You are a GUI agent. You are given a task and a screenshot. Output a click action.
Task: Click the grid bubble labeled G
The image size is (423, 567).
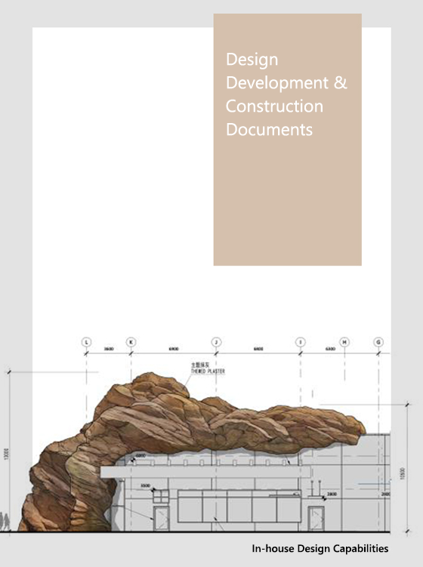tap(378, 342)
